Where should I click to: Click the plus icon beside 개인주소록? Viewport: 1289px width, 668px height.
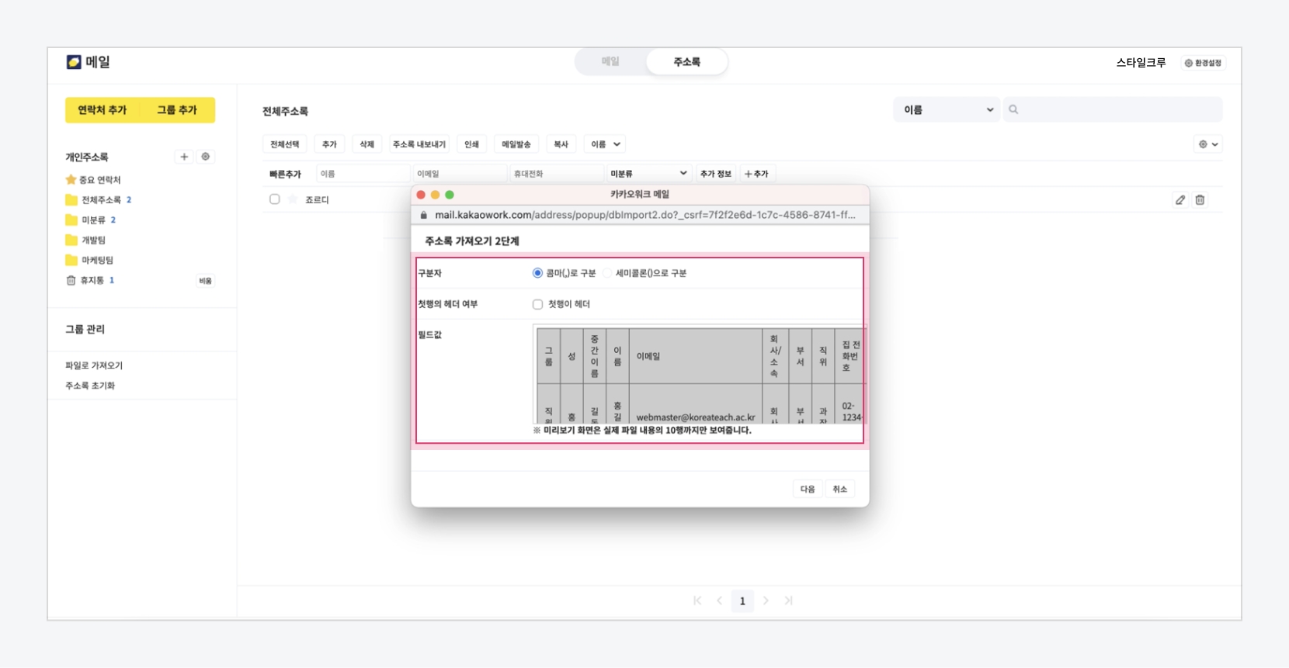(x=184, y=157)
